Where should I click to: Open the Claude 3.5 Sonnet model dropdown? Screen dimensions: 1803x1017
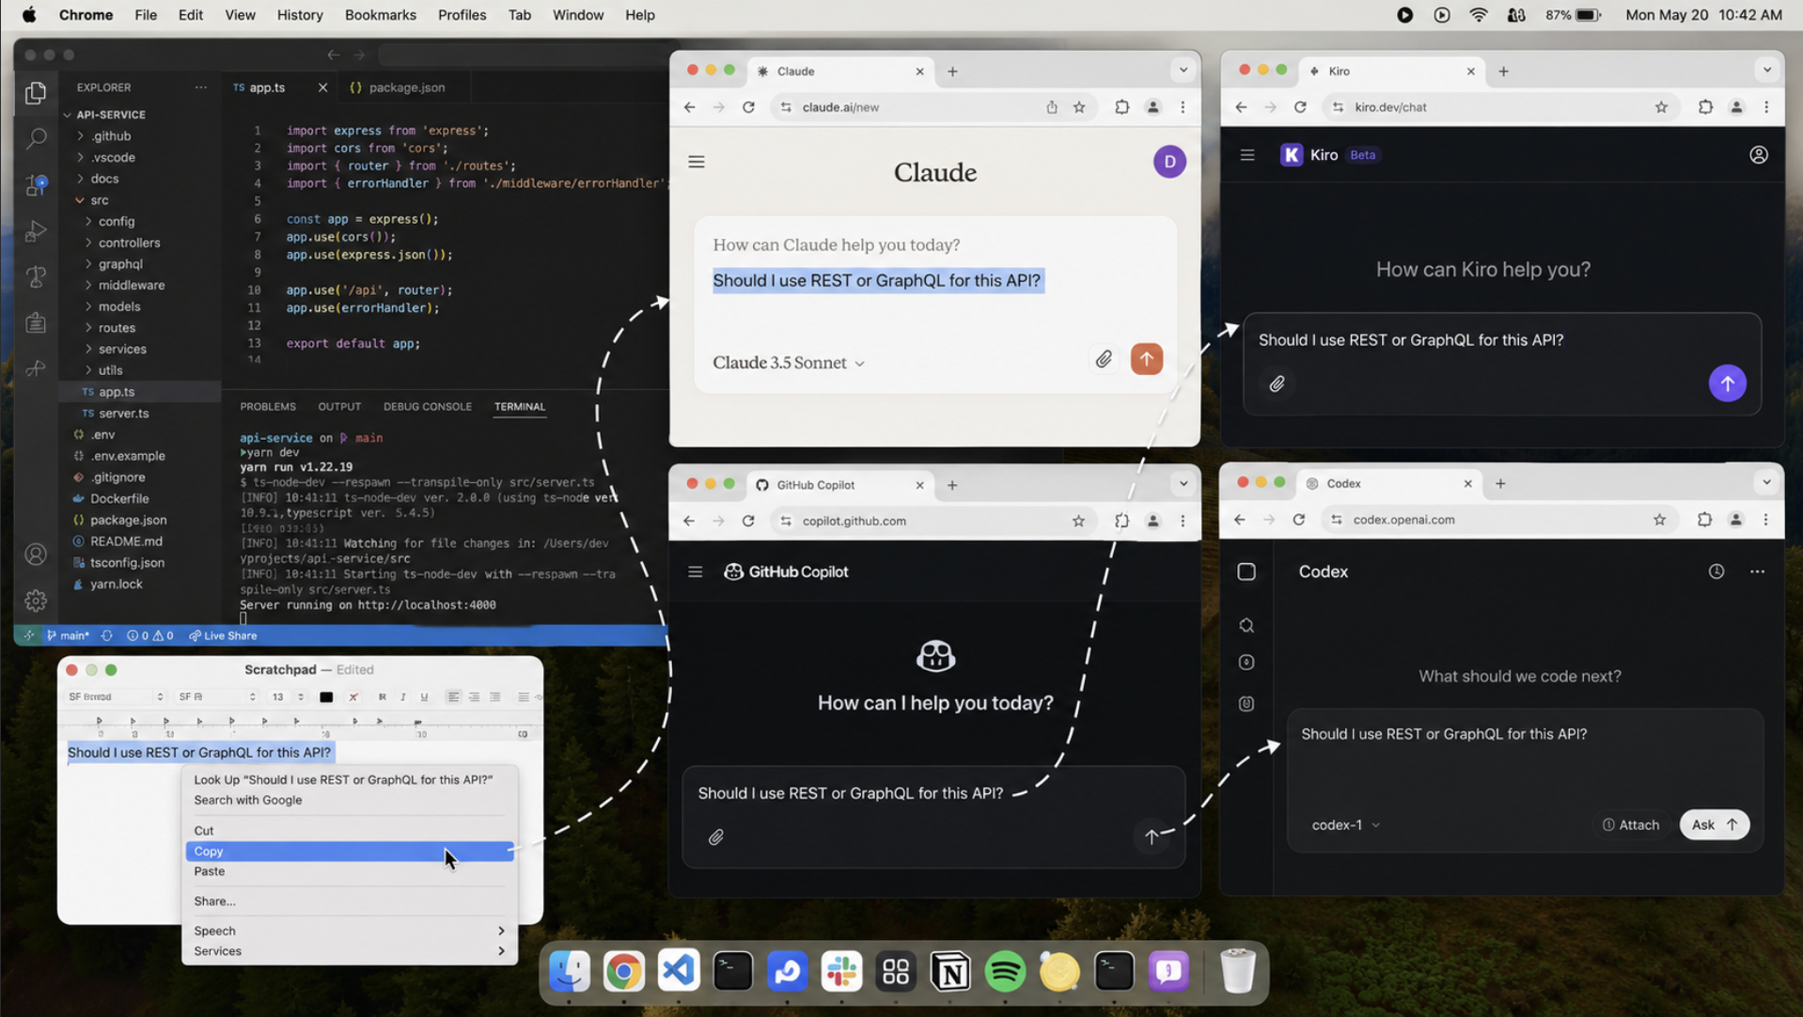(x=789, y=363)
